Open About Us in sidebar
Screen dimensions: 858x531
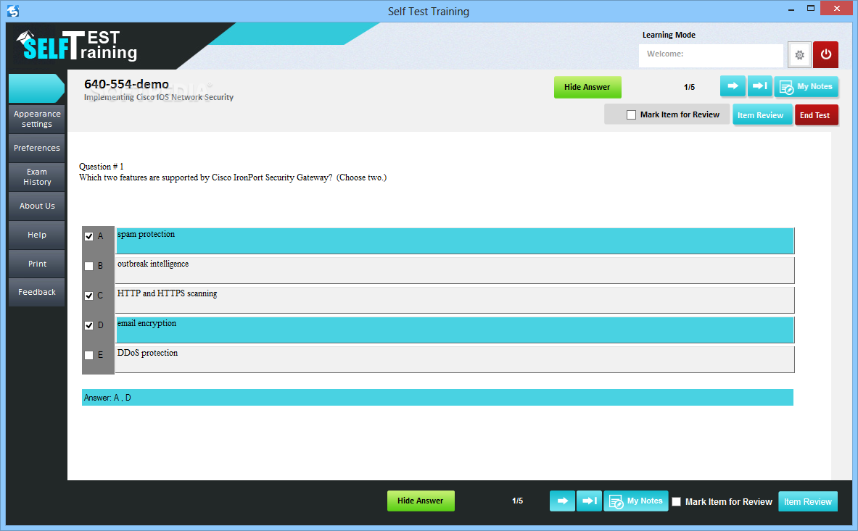[37, 206]
